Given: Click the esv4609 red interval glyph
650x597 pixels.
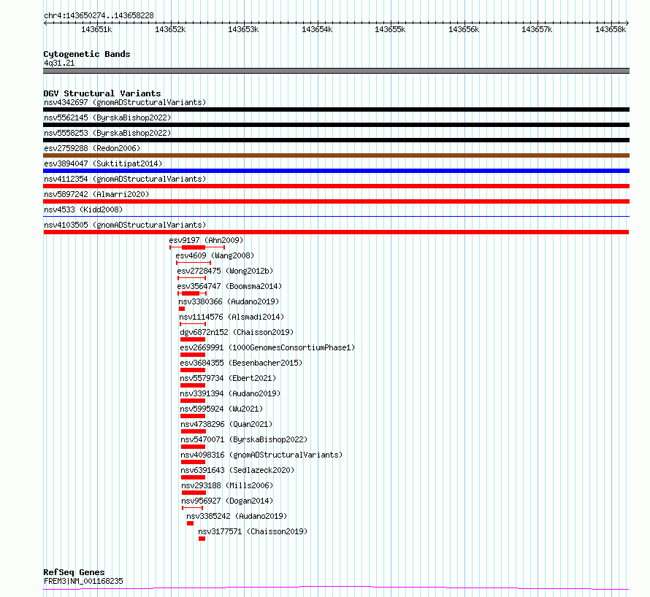Looking at the screenshot, I should click(x=194, y=263).
